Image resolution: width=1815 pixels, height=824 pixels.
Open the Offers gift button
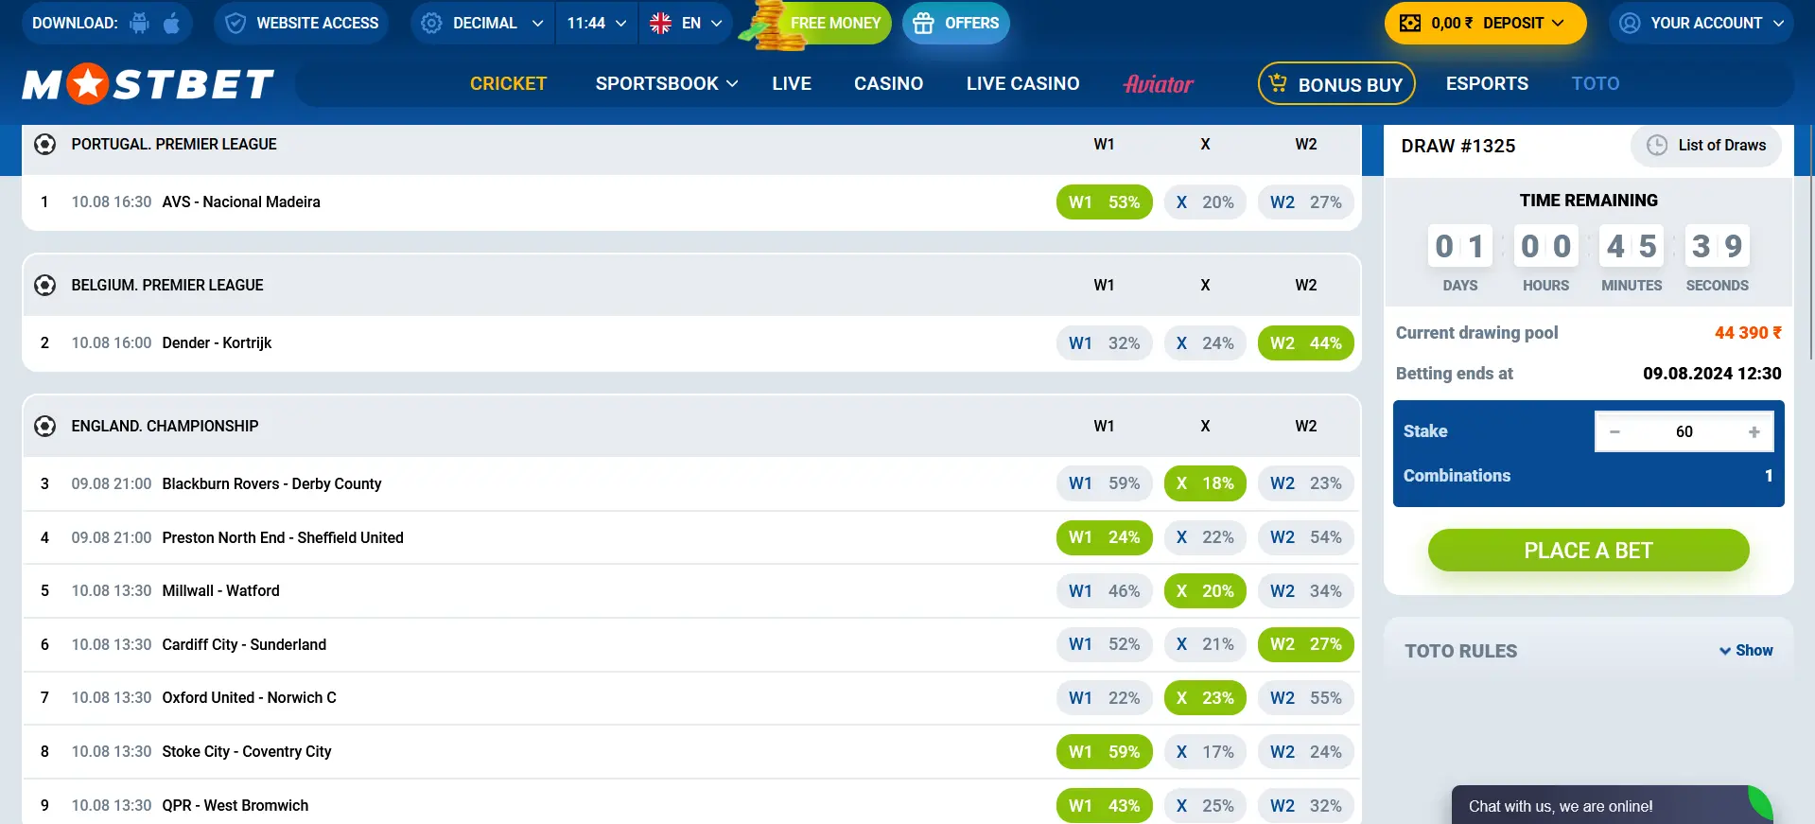[x=956, y=23]
